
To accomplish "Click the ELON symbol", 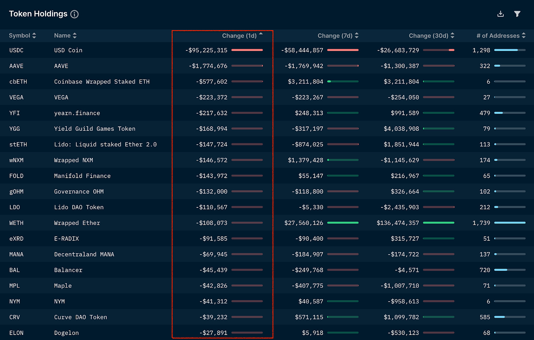I will (x=17, y=333).
